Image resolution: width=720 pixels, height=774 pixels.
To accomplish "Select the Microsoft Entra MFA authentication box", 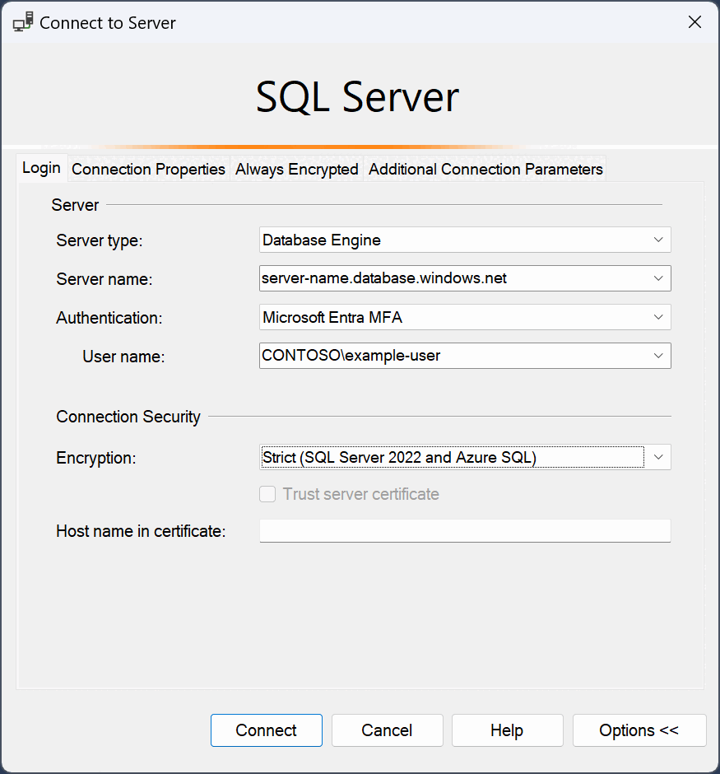I will 465,317.
